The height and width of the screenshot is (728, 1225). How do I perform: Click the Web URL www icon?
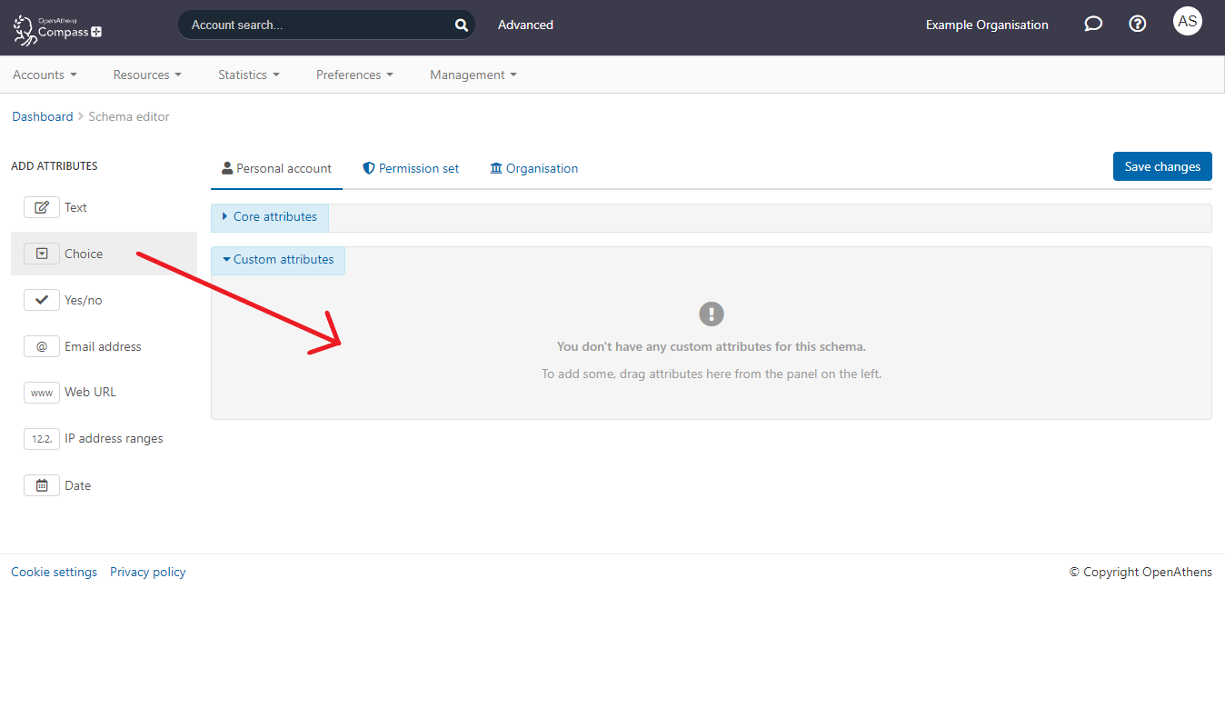pyautogui.click(x=42, y=393)
